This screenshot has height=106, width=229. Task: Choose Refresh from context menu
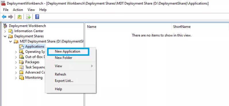tap(70, 74)
